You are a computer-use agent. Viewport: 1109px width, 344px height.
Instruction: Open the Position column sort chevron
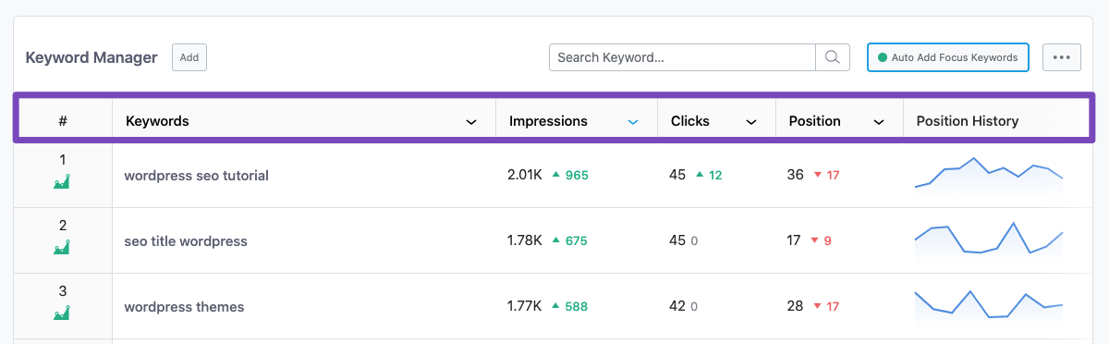(x=879, y=122)
